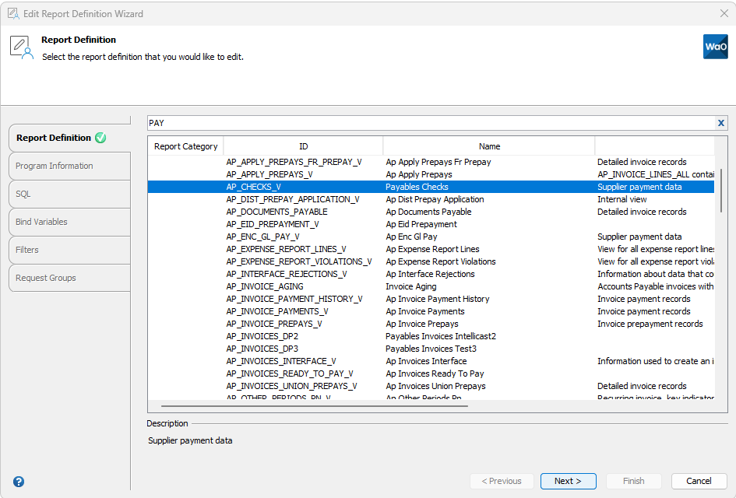Image resolution: width=736 pixels, height=498 pixels.
Task: Click the WaO logo icon
Action: tap(715, 47)
